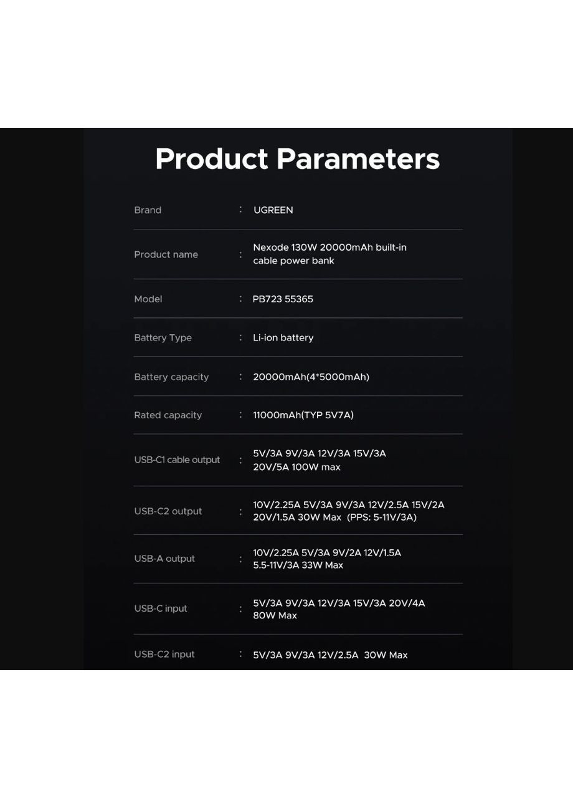Select the 20000mAh(4*5000mAh) value

tap(311, 377)
